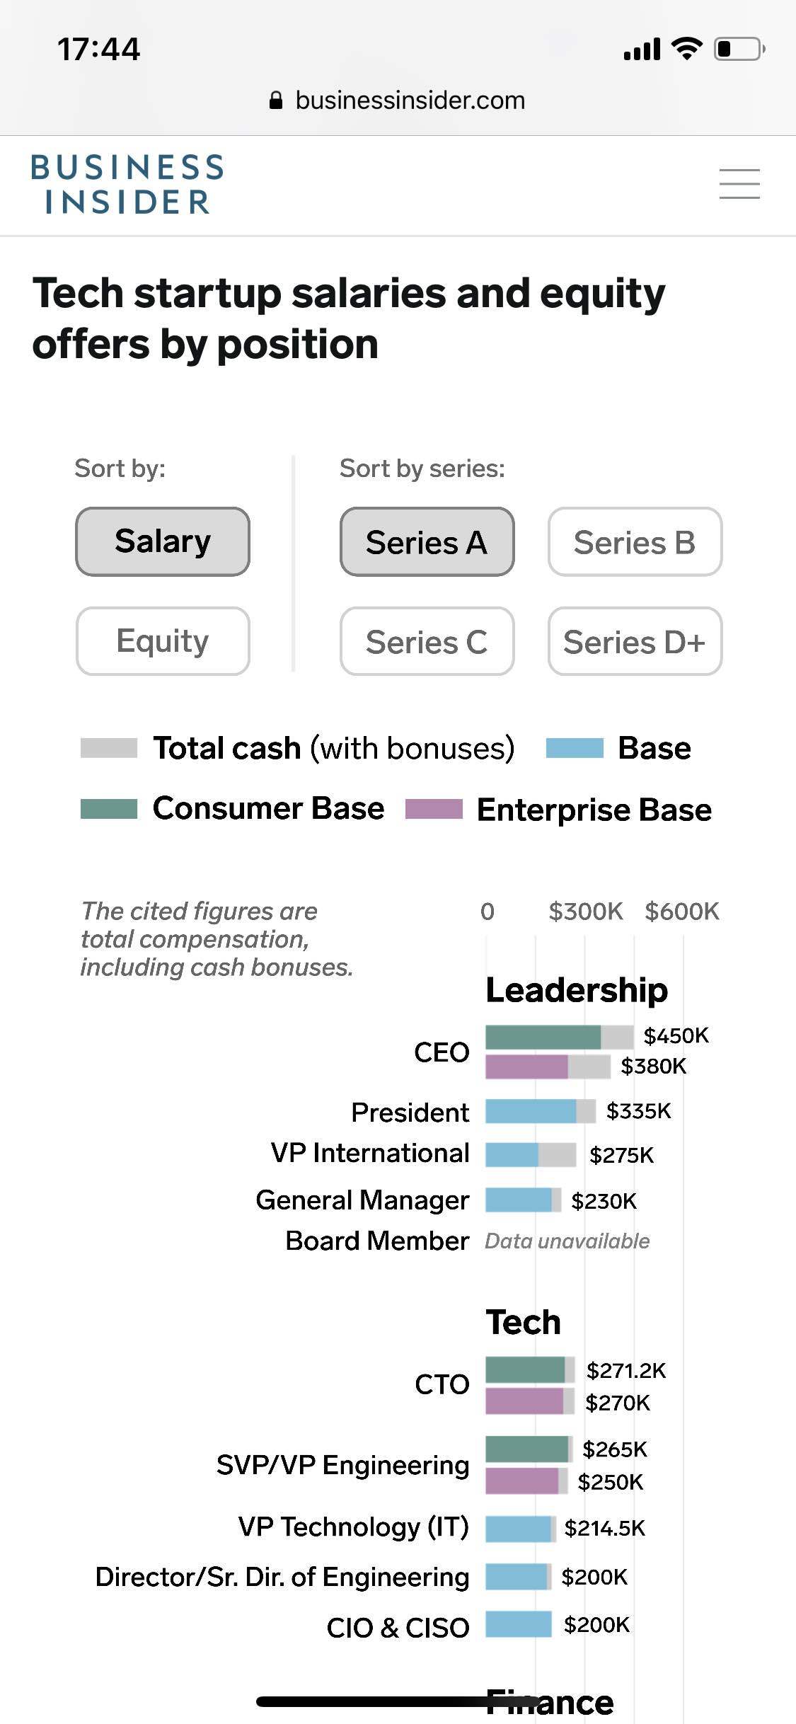Viewport: 796px width, 1724px height.
Task: Tap the battery status icon
Action: click(x=739, y=49)
